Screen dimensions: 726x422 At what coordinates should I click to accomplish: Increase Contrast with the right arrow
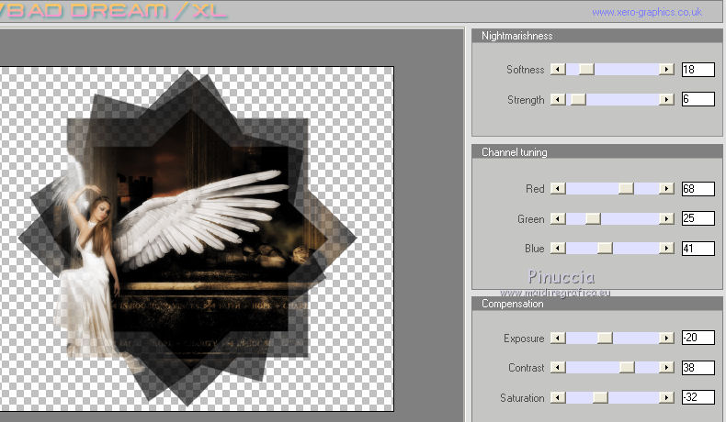click(x=666, y=368)
